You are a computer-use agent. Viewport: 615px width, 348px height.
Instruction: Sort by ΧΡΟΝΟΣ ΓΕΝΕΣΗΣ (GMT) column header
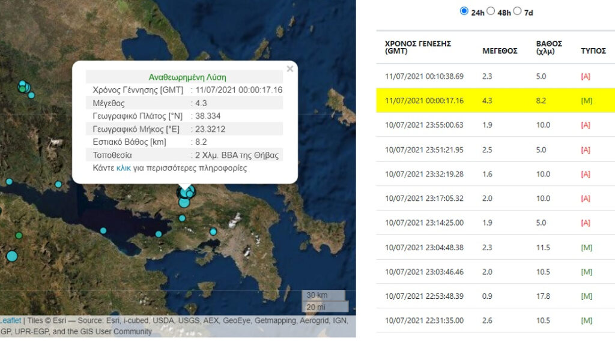tap(417, 47)
